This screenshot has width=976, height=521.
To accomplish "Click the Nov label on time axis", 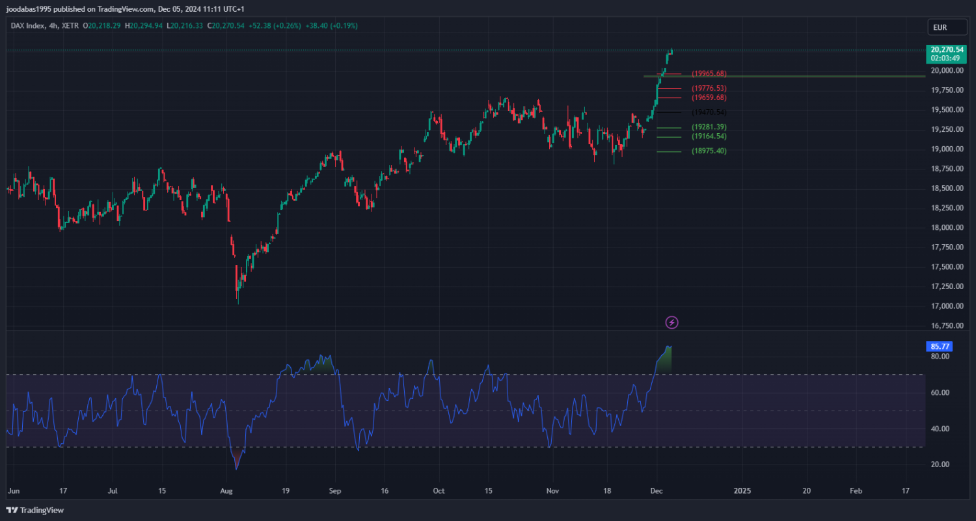I will [553, 491].
